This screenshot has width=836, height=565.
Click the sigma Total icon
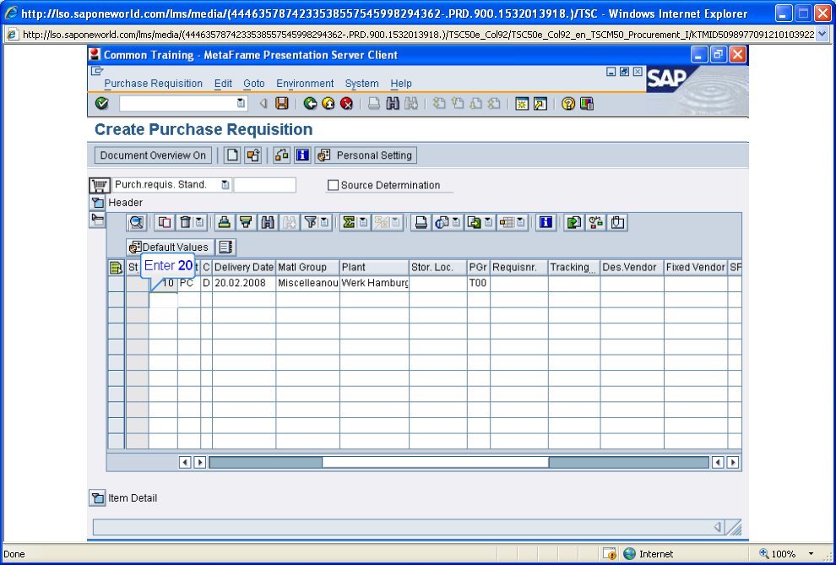349,222
